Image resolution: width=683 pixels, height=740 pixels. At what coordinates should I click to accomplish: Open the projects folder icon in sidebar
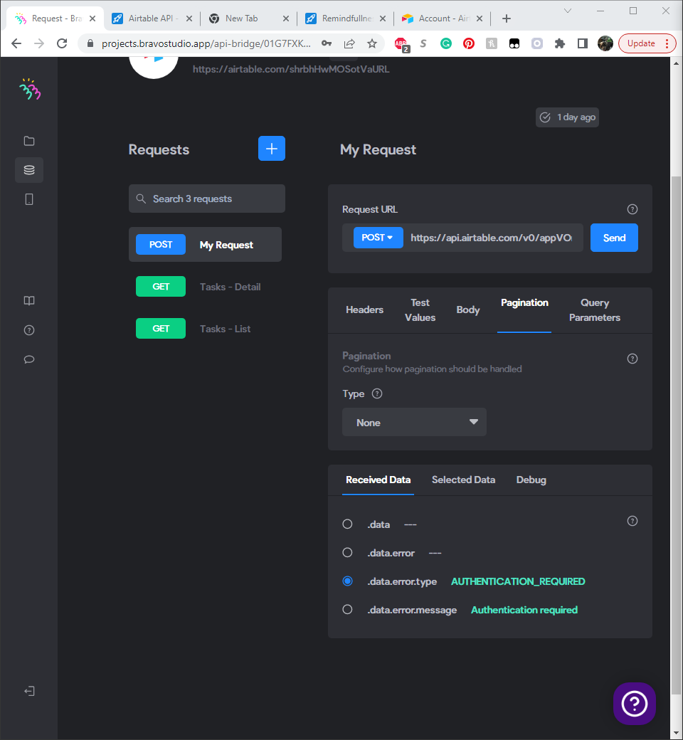(29, 141)
